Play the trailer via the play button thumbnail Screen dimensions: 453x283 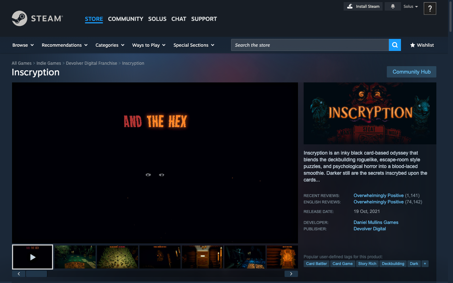tap(32, 257)
